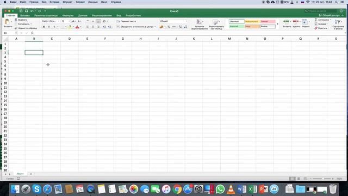Expand the cell styles gallery arrow
This screenshot has width=348, height=196.
click(277, 24)
